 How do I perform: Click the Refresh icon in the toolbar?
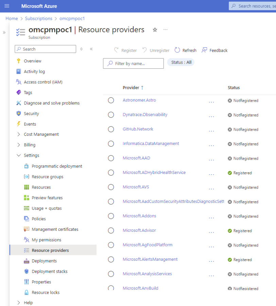178,50
